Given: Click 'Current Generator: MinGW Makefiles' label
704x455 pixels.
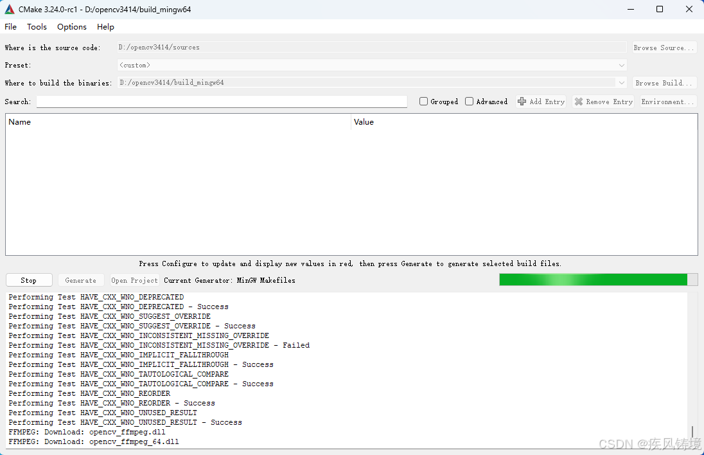Looking at the screenshot, I should click(229, 280).
